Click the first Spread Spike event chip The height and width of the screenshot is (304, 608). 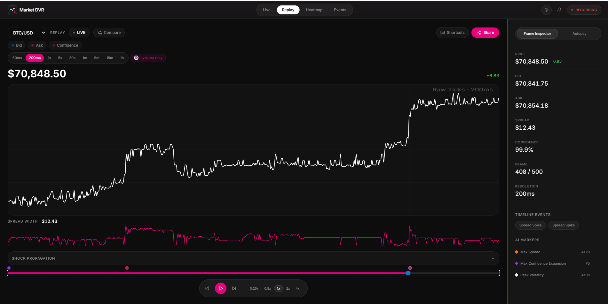[530, 225]
